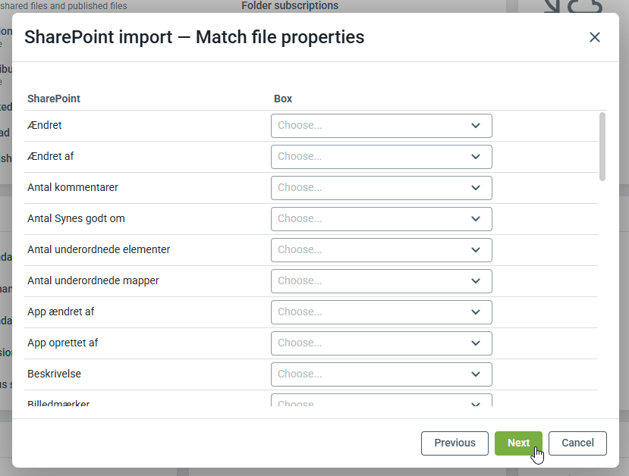Choose Box property for Antal Synes godt om
This screenshot has width=629, height=476.
381,219
